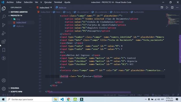Image resolution: width=181 pixels, height=102 pixels.
Task: Open the Manage settings gear
Action: point(4,89)
